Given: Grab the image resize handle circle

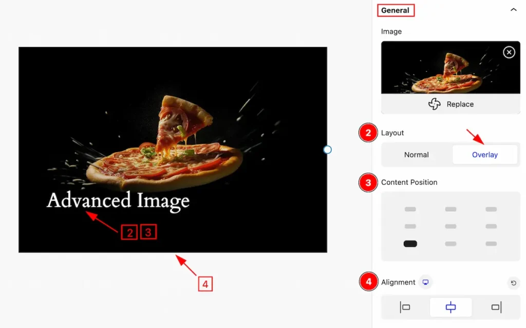Looking at the screenshot, I should click(327, 150).
